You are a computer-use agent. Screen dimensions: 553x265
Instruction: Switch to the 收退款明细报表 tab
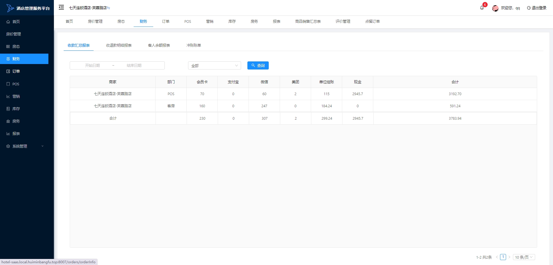coord(119,45)
